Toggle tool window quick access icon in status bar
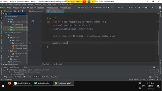The width and height of the screenshot is (162, 91). point(2,80)
